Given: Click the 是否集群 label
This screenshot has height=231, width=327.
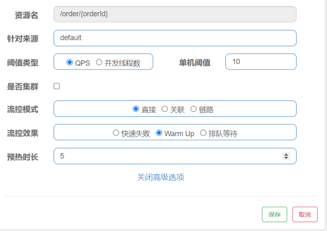Looking at the screenshot, I should (x=23, y=87).
